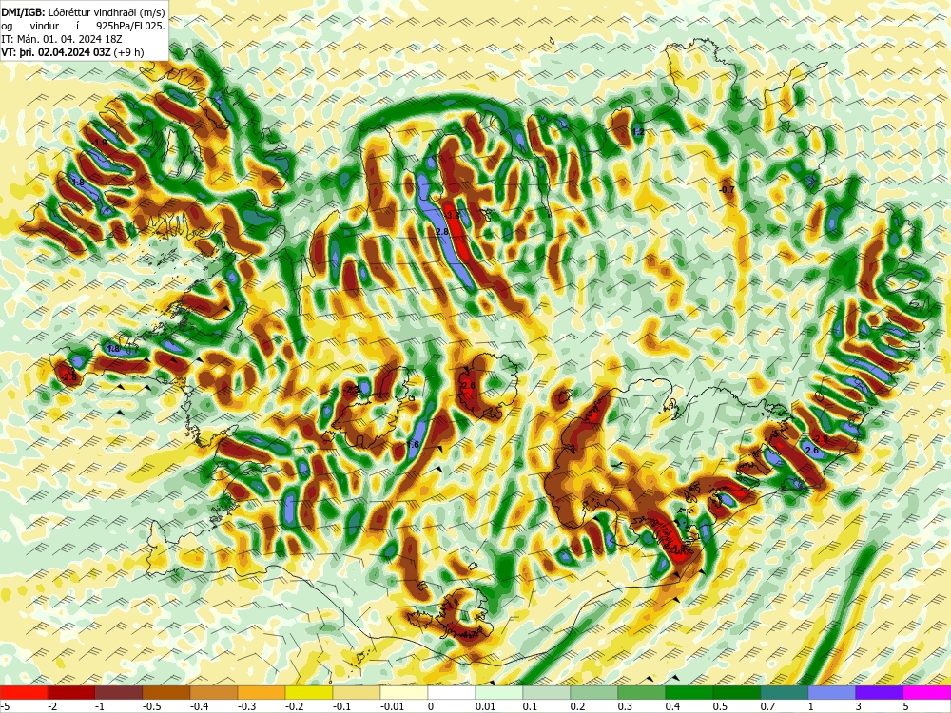The image size is (951, 713).
Task: Click the '-4.7' value near the south coast
Action: point(468,635)
